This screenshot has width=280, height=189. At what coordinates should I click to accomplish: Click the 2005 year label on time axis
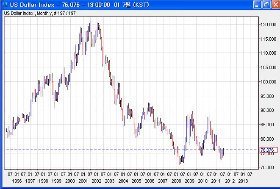[136, 181]
